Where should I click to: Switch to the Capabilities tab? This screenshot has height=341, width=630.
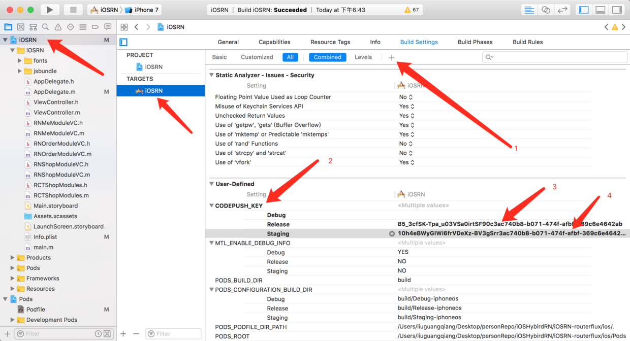pos(274,42)
